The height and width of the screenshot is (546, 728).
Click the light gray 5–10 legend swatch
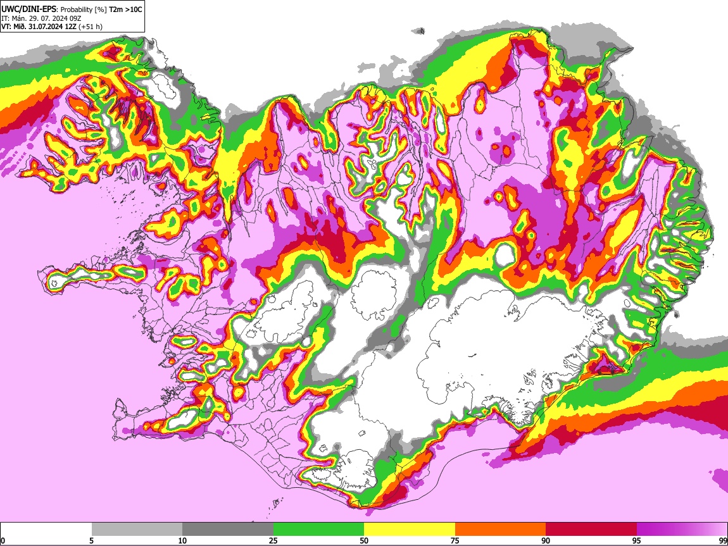click(x=137, y=530)
